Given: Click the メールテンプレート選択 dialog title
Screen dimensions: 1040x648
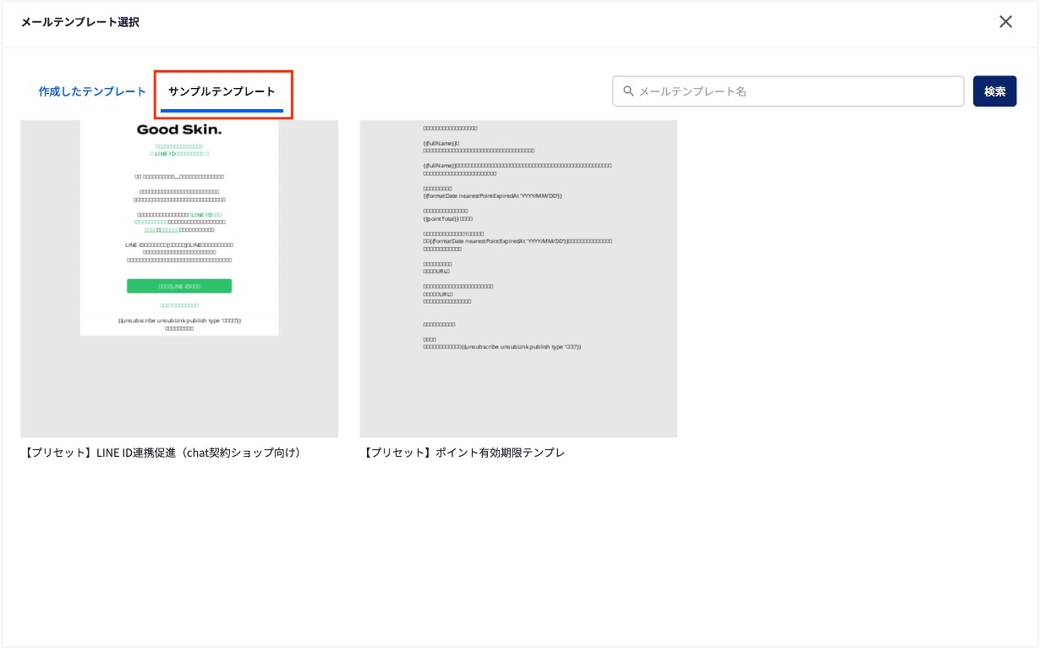Looking at the screenshot, I should 80,22.
